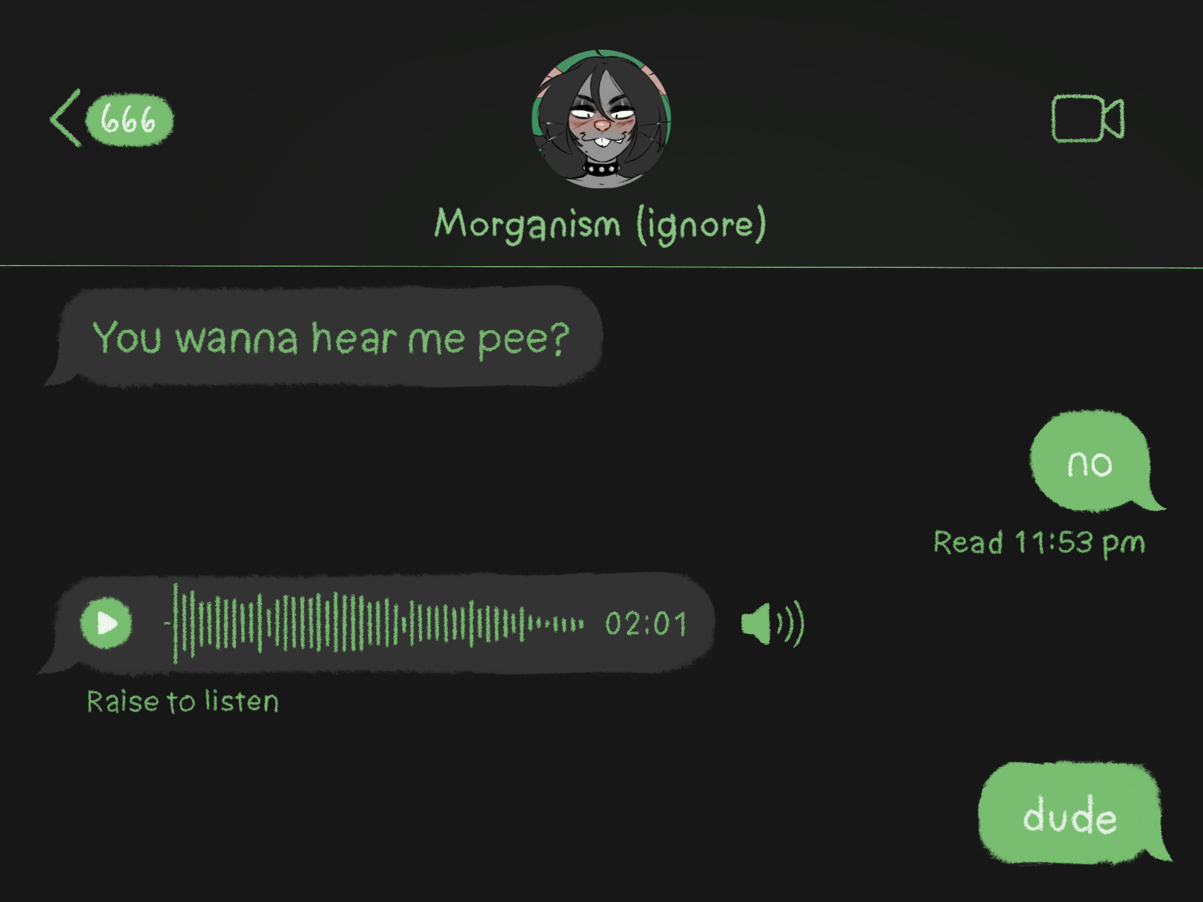This screenshot has height=902, width=1203.
Task: Click the green header divider line
Action: pyautogui.click(x=601, y=267)
